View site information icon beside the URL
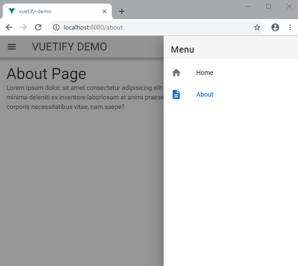 click(56, 27)
